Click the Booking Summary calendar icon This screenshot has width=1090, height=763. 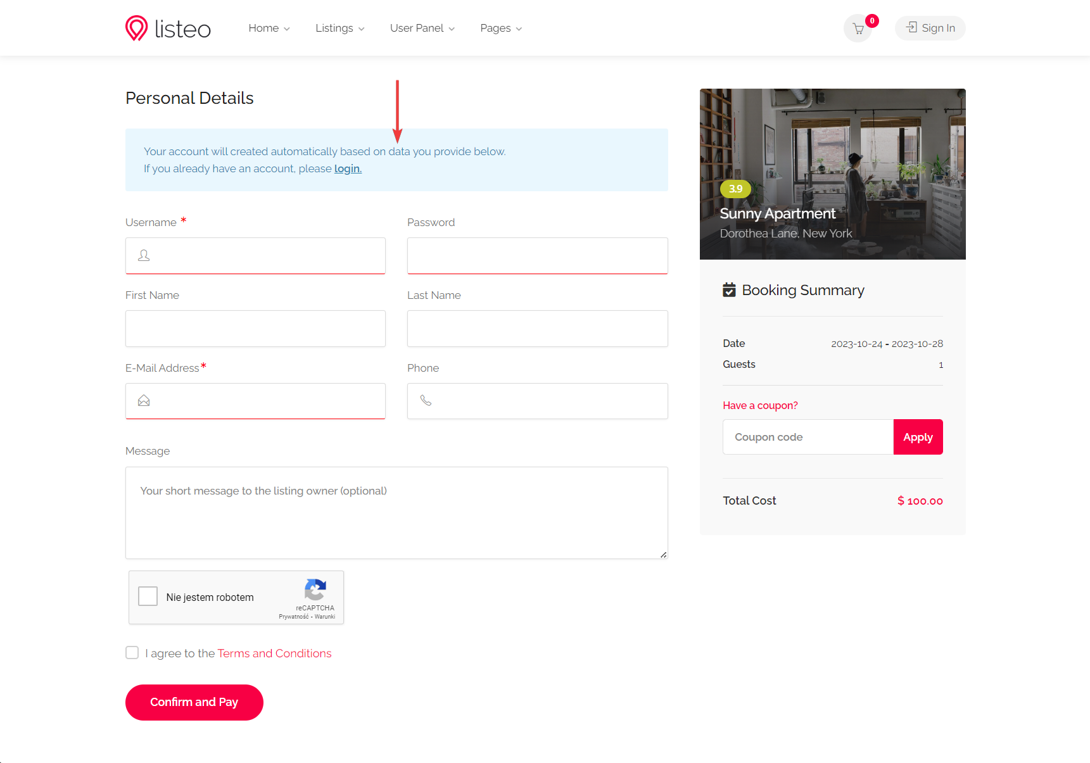(x=730, y=290)
